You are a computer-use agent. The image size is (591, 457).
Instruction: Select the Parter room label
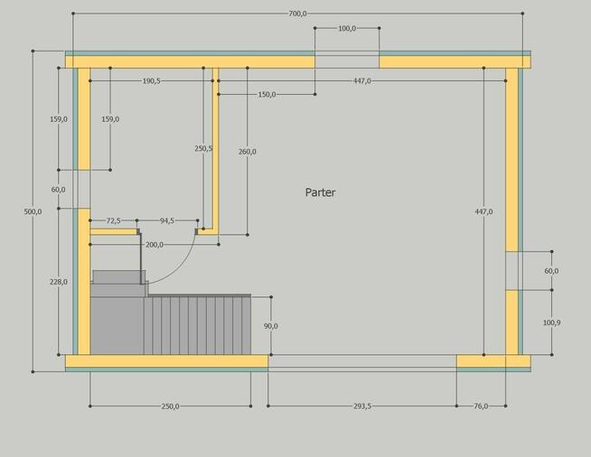320,192
